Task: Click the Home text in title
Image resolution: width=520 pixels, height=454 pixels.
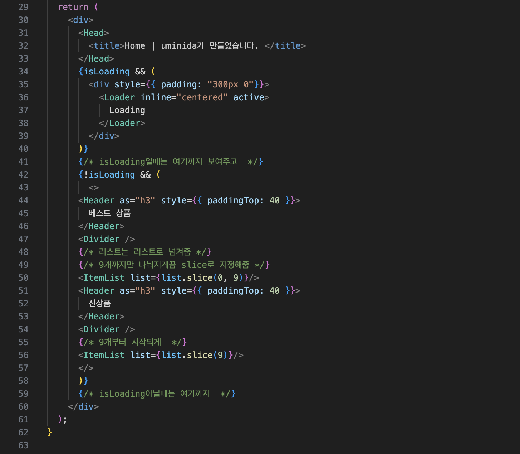Action: pos(135,46)
